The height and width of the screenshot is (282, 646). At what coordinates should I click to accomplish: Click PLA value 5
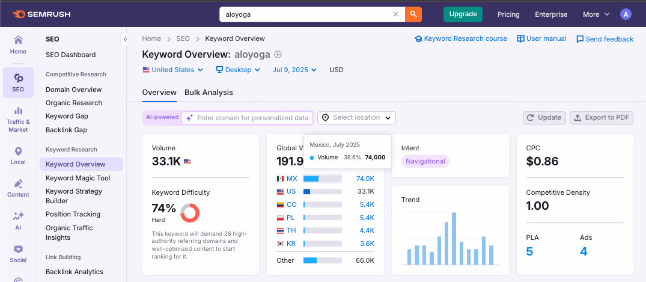pos(530,251)
